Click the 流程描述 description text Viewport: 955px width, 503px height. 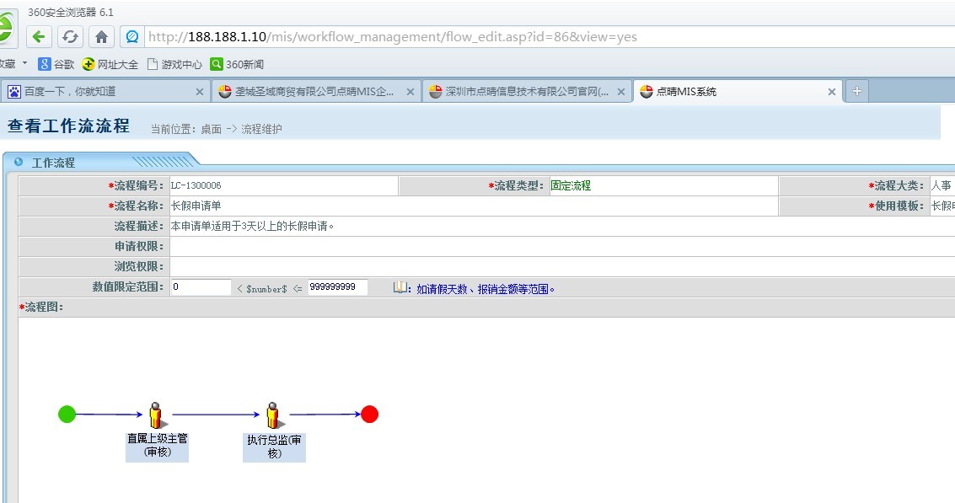pos(253,226)
